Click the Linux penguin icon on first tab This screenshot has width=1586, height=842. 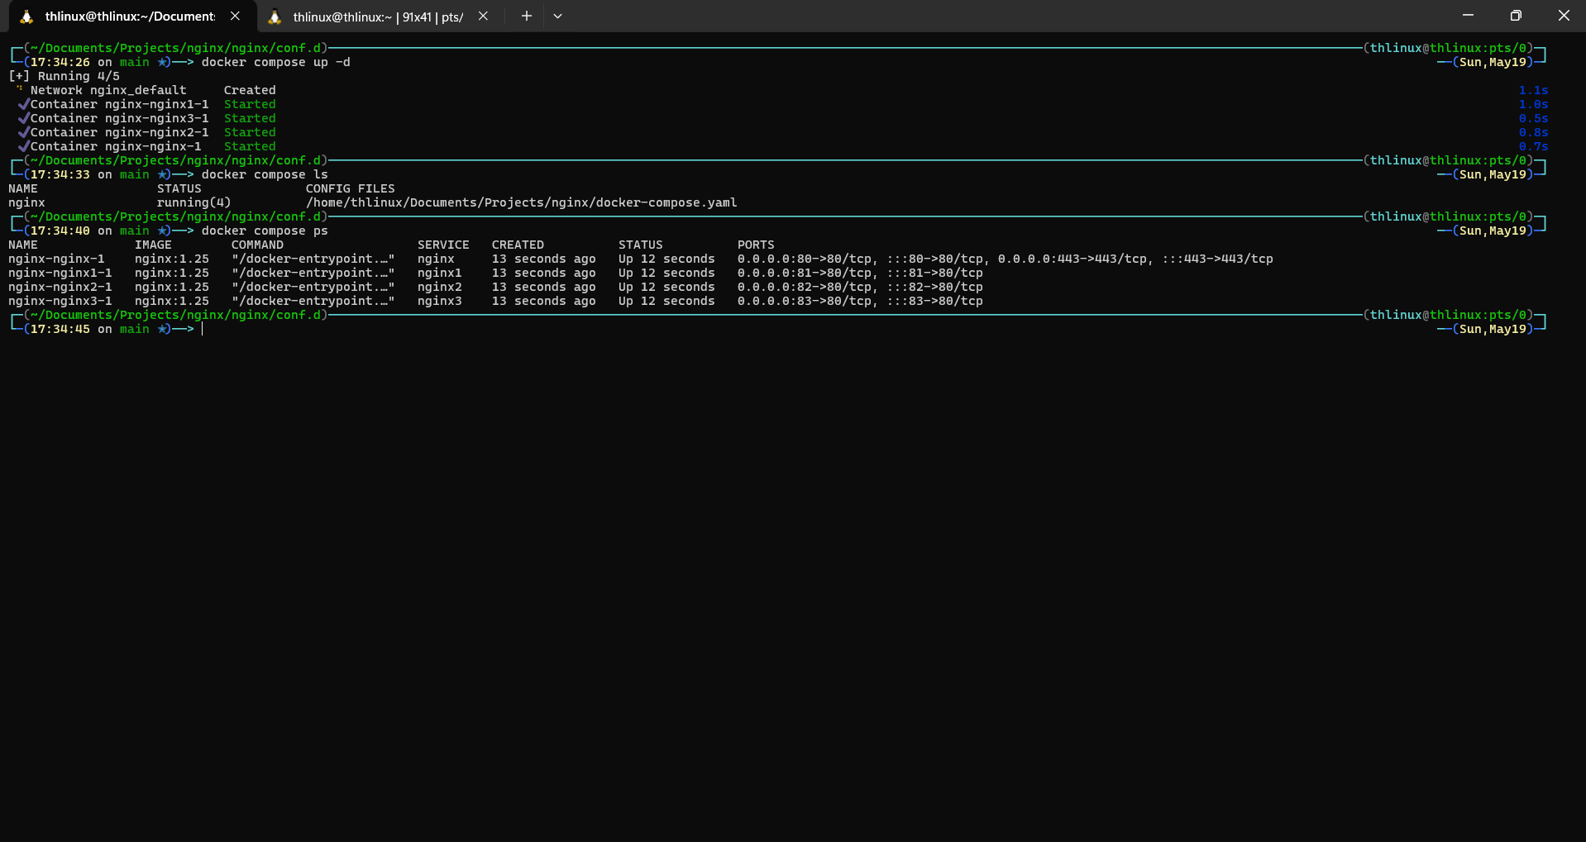(x=26, y=17)
